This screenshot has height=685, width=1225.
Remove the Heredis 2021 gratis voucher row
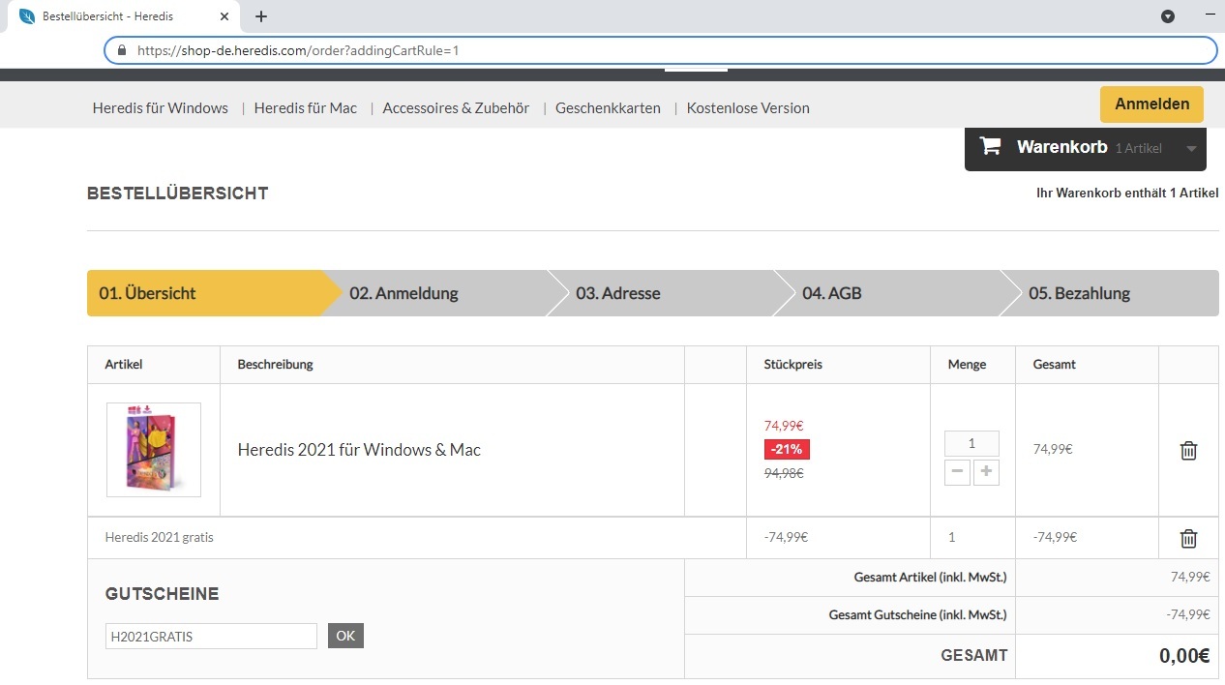1188,538
